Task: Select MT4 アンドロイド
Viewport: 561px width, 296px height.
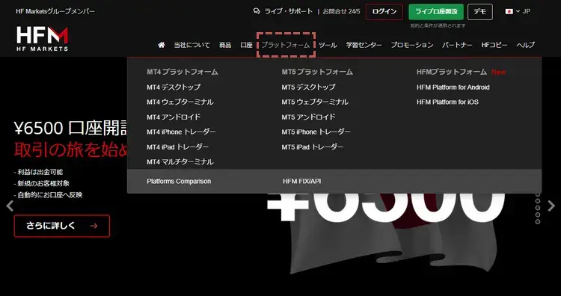Action: [x=174, y=117]
